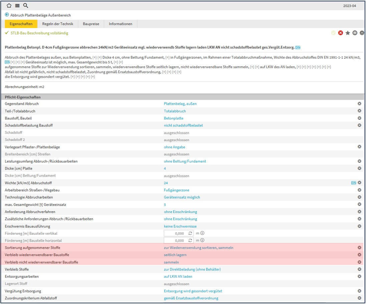Clear the Verbleib Stoffe value
Image resolution: width=366 pixels, height=304 pixels.
pos(359,269)
